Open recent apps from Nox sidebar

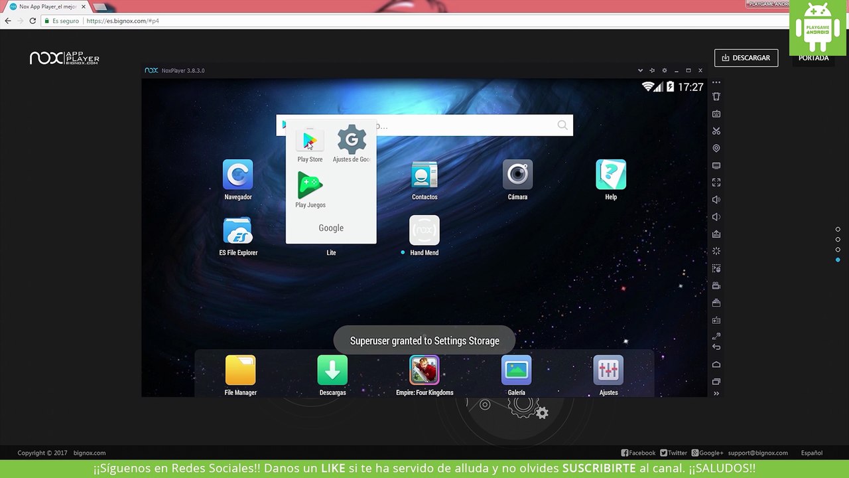point(716,382)
